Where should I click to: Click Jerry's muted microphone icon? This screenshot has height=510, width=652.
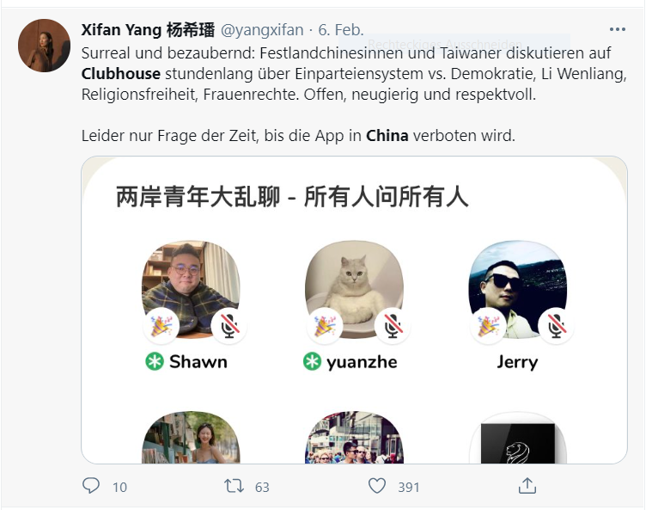(556, 326)
